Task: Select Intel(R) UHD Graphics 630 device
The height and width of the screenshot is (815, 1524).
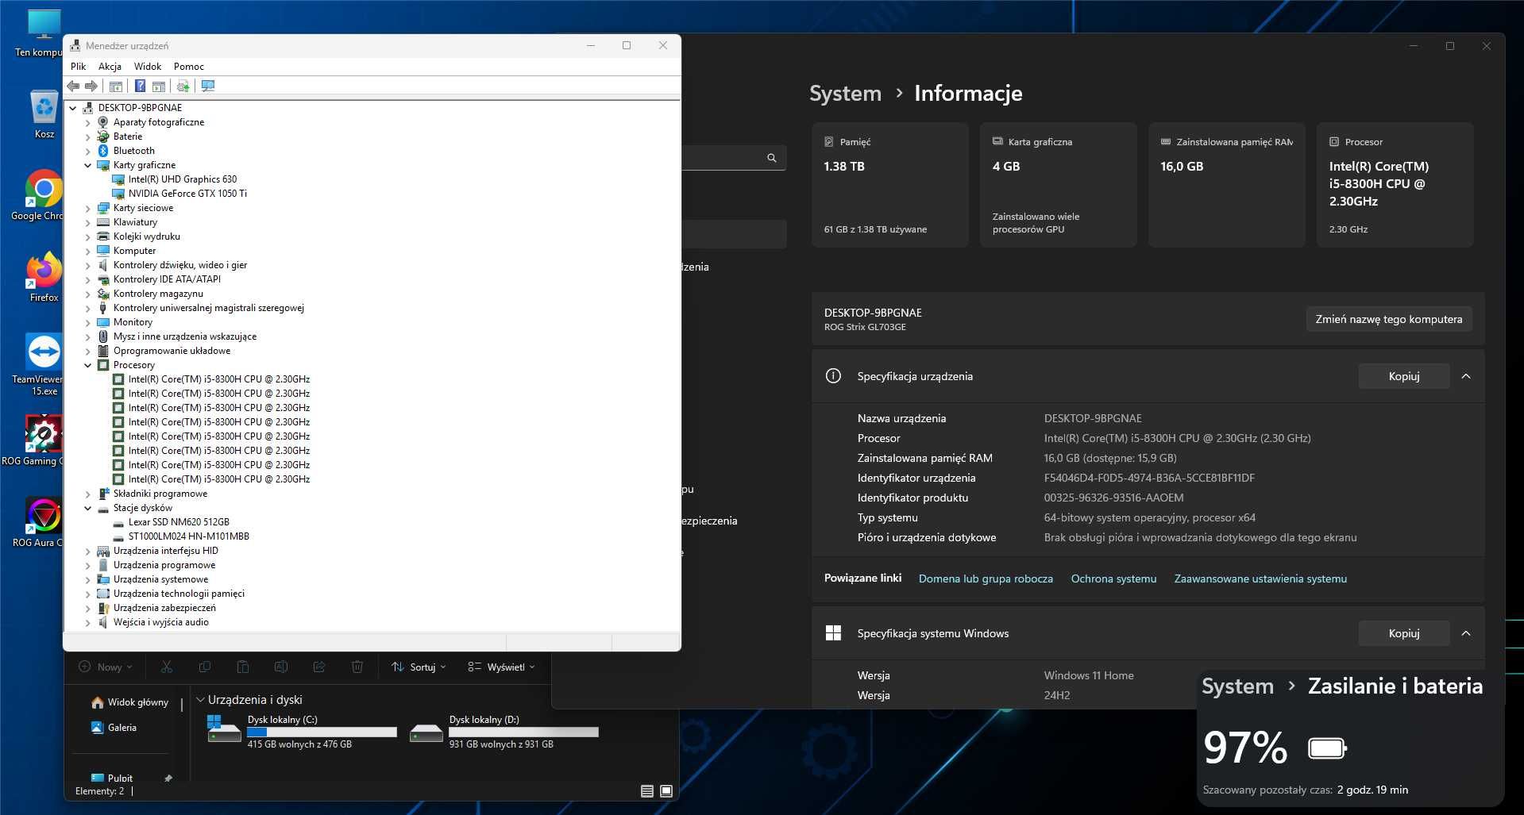Action: pyautogui.click(x=175, y=179)
